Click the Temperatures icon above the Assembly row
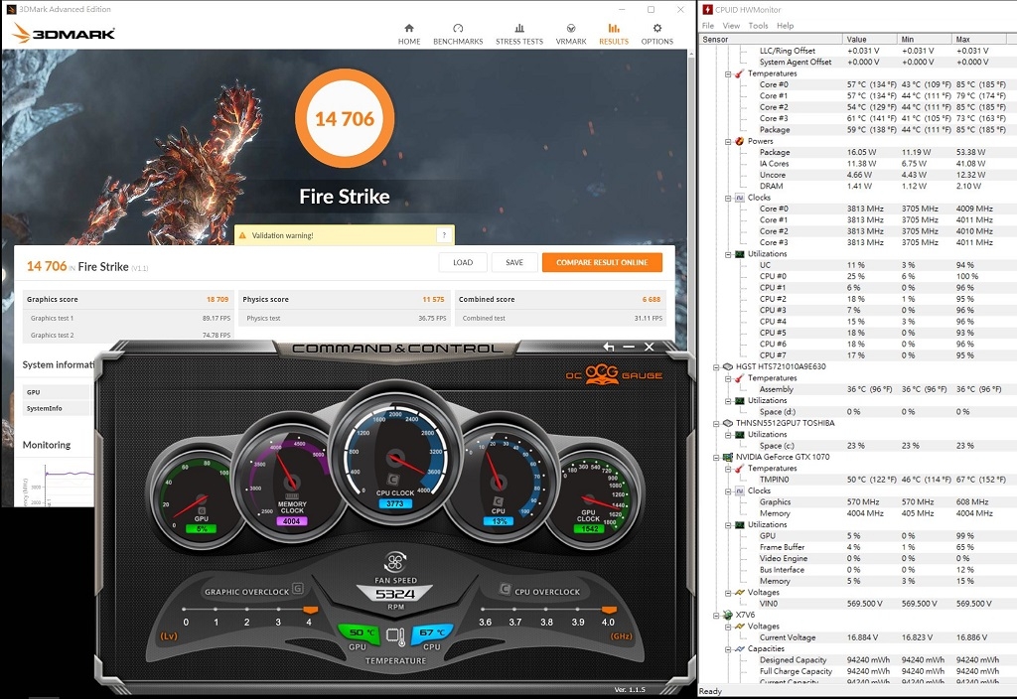 (739, 378)
